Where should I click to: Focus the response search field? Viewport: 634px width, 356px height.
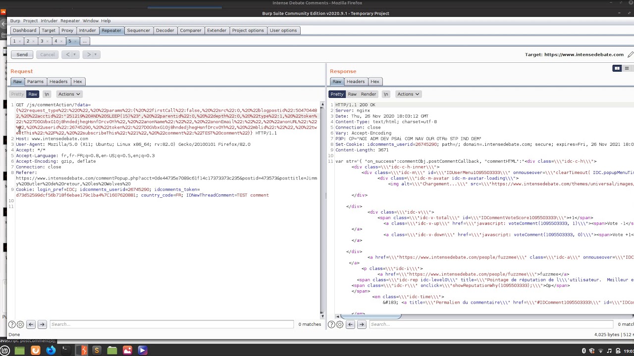pyautogui.click(x=491, y=324)
